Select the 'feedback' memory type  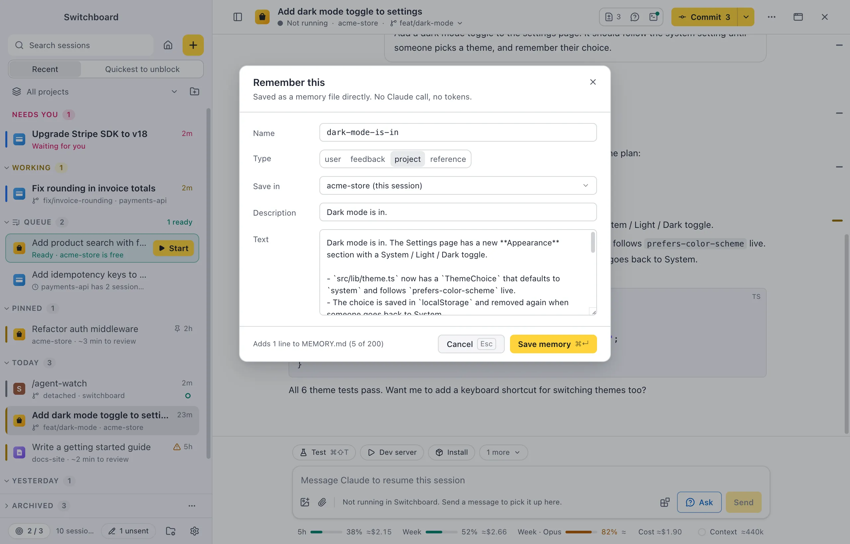tap(367, 159)
